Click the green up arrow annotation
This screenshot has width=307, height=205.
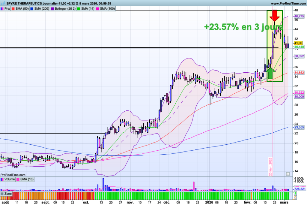tap(271, 73)
